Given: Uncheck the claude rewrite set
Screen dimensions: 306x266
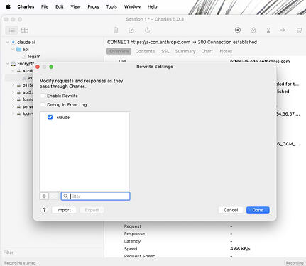Looking at the screenshot, I should click(50, 117).
